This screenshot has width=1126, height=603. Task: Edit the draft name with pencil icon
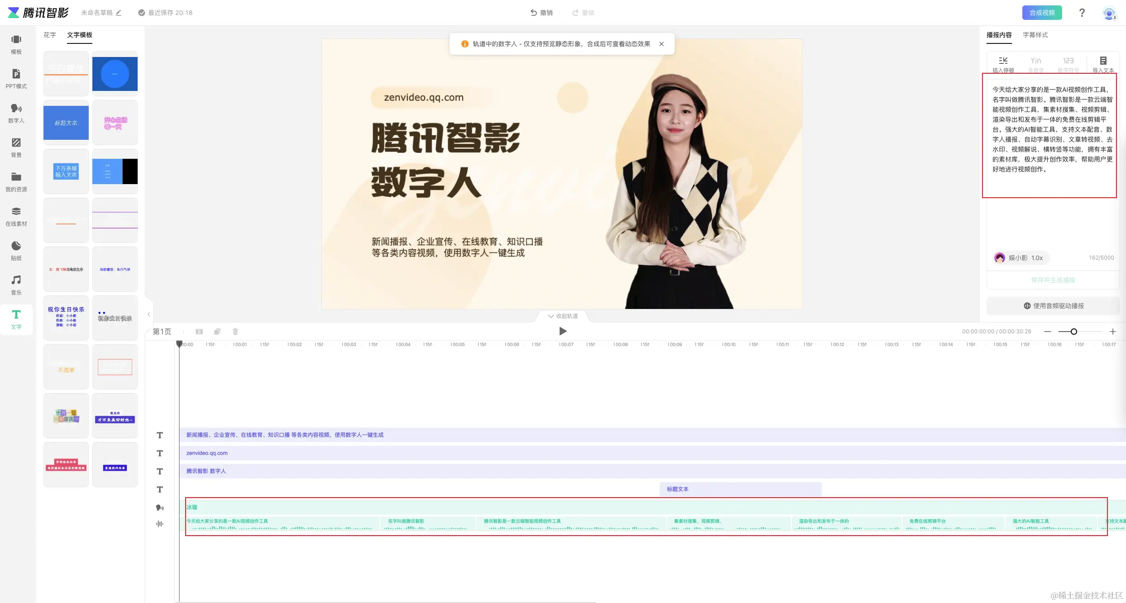point(119,13)
